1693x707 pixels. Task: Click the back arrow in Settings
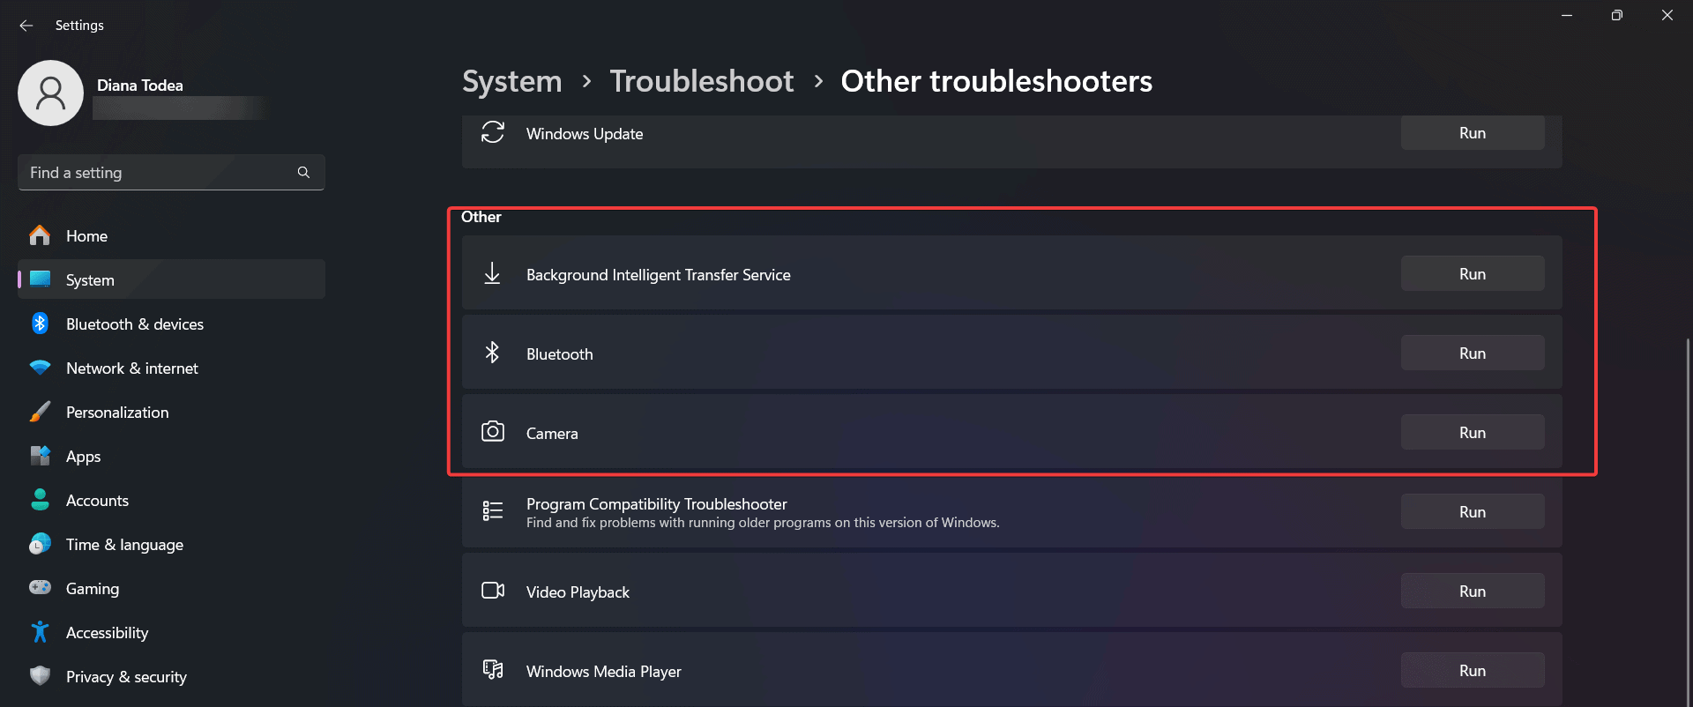pyautogui.click(x=26, y=26)
